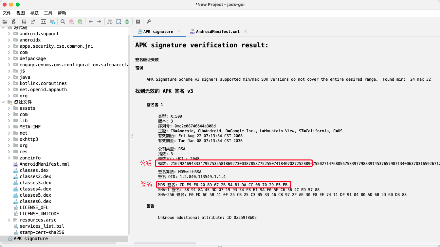Switch to AndroidManifest.xml tab
440x247 pixels.
(217, 32)
